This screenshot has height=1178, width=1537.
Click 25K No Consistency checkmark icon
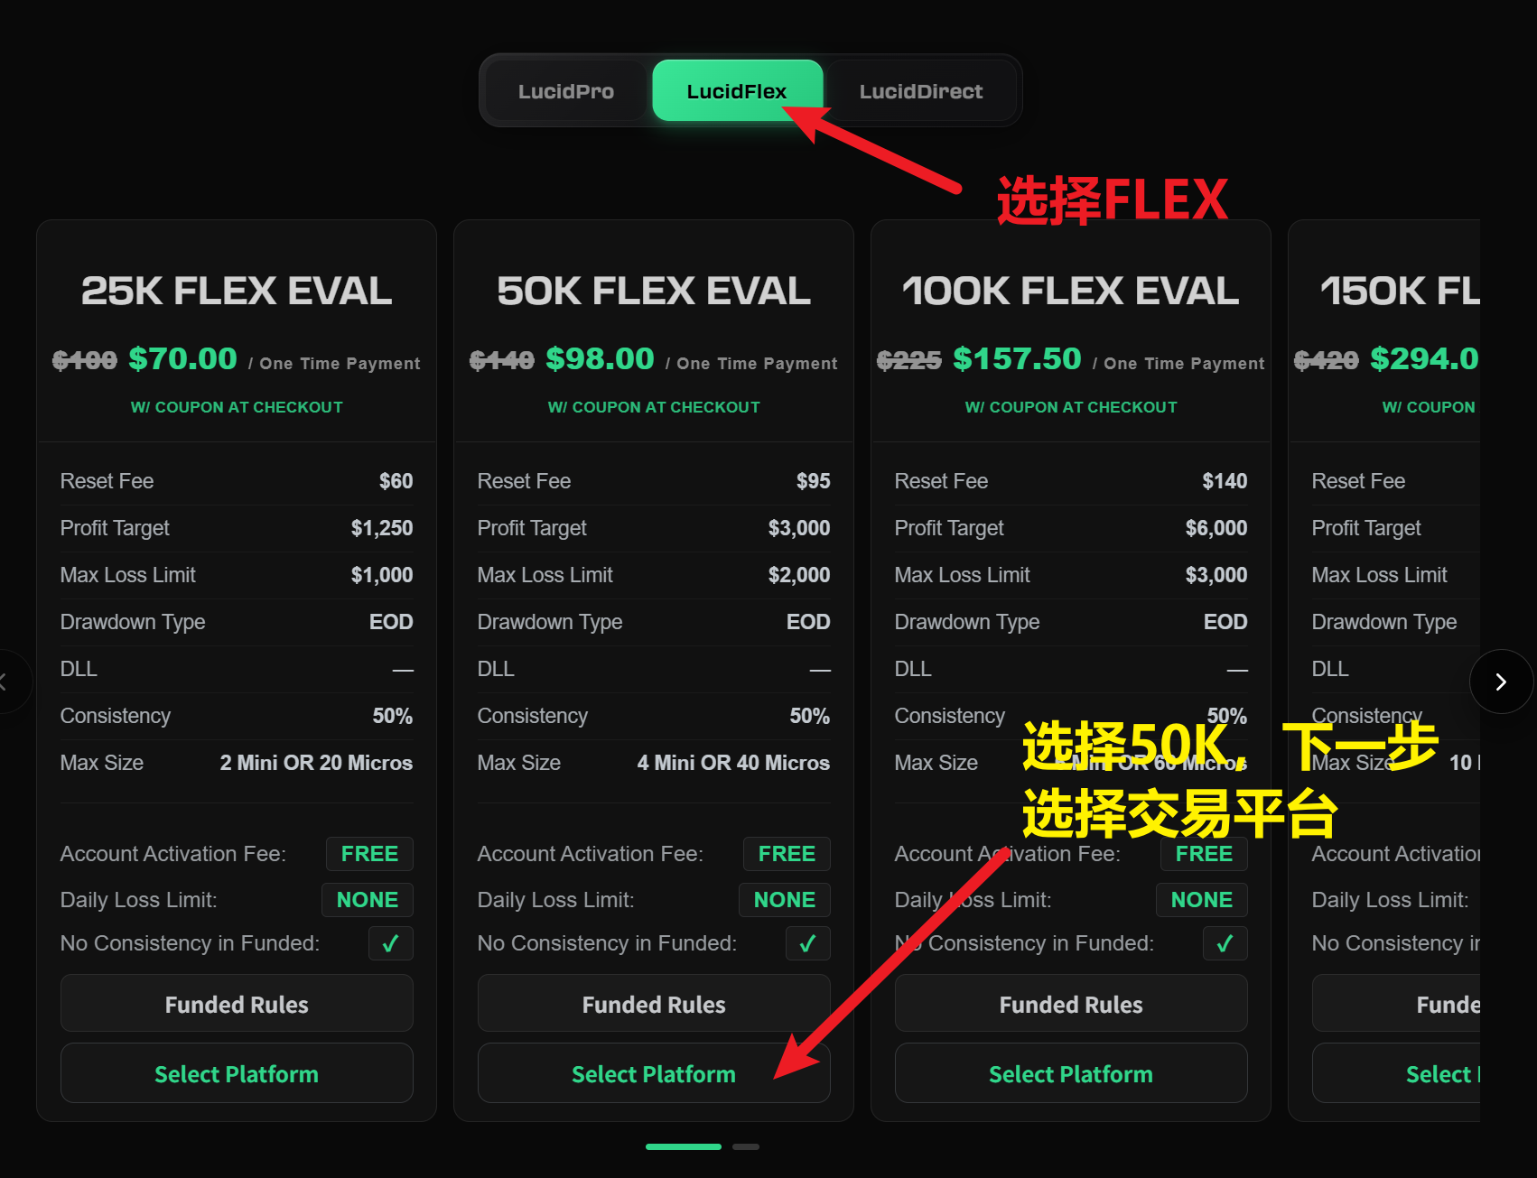[x=390, y=943]
